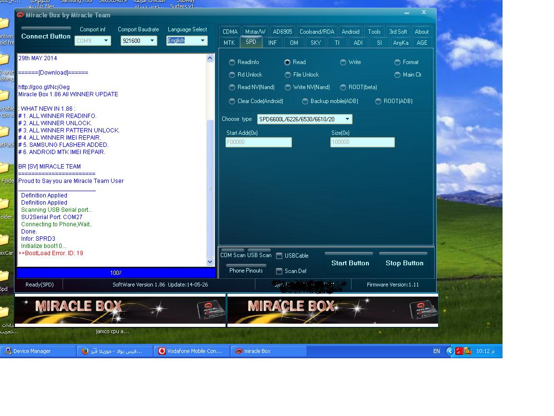Open the Language Select dropdown
The height and width of the screenshot is (416, 554).
click(x=187, y=40)
